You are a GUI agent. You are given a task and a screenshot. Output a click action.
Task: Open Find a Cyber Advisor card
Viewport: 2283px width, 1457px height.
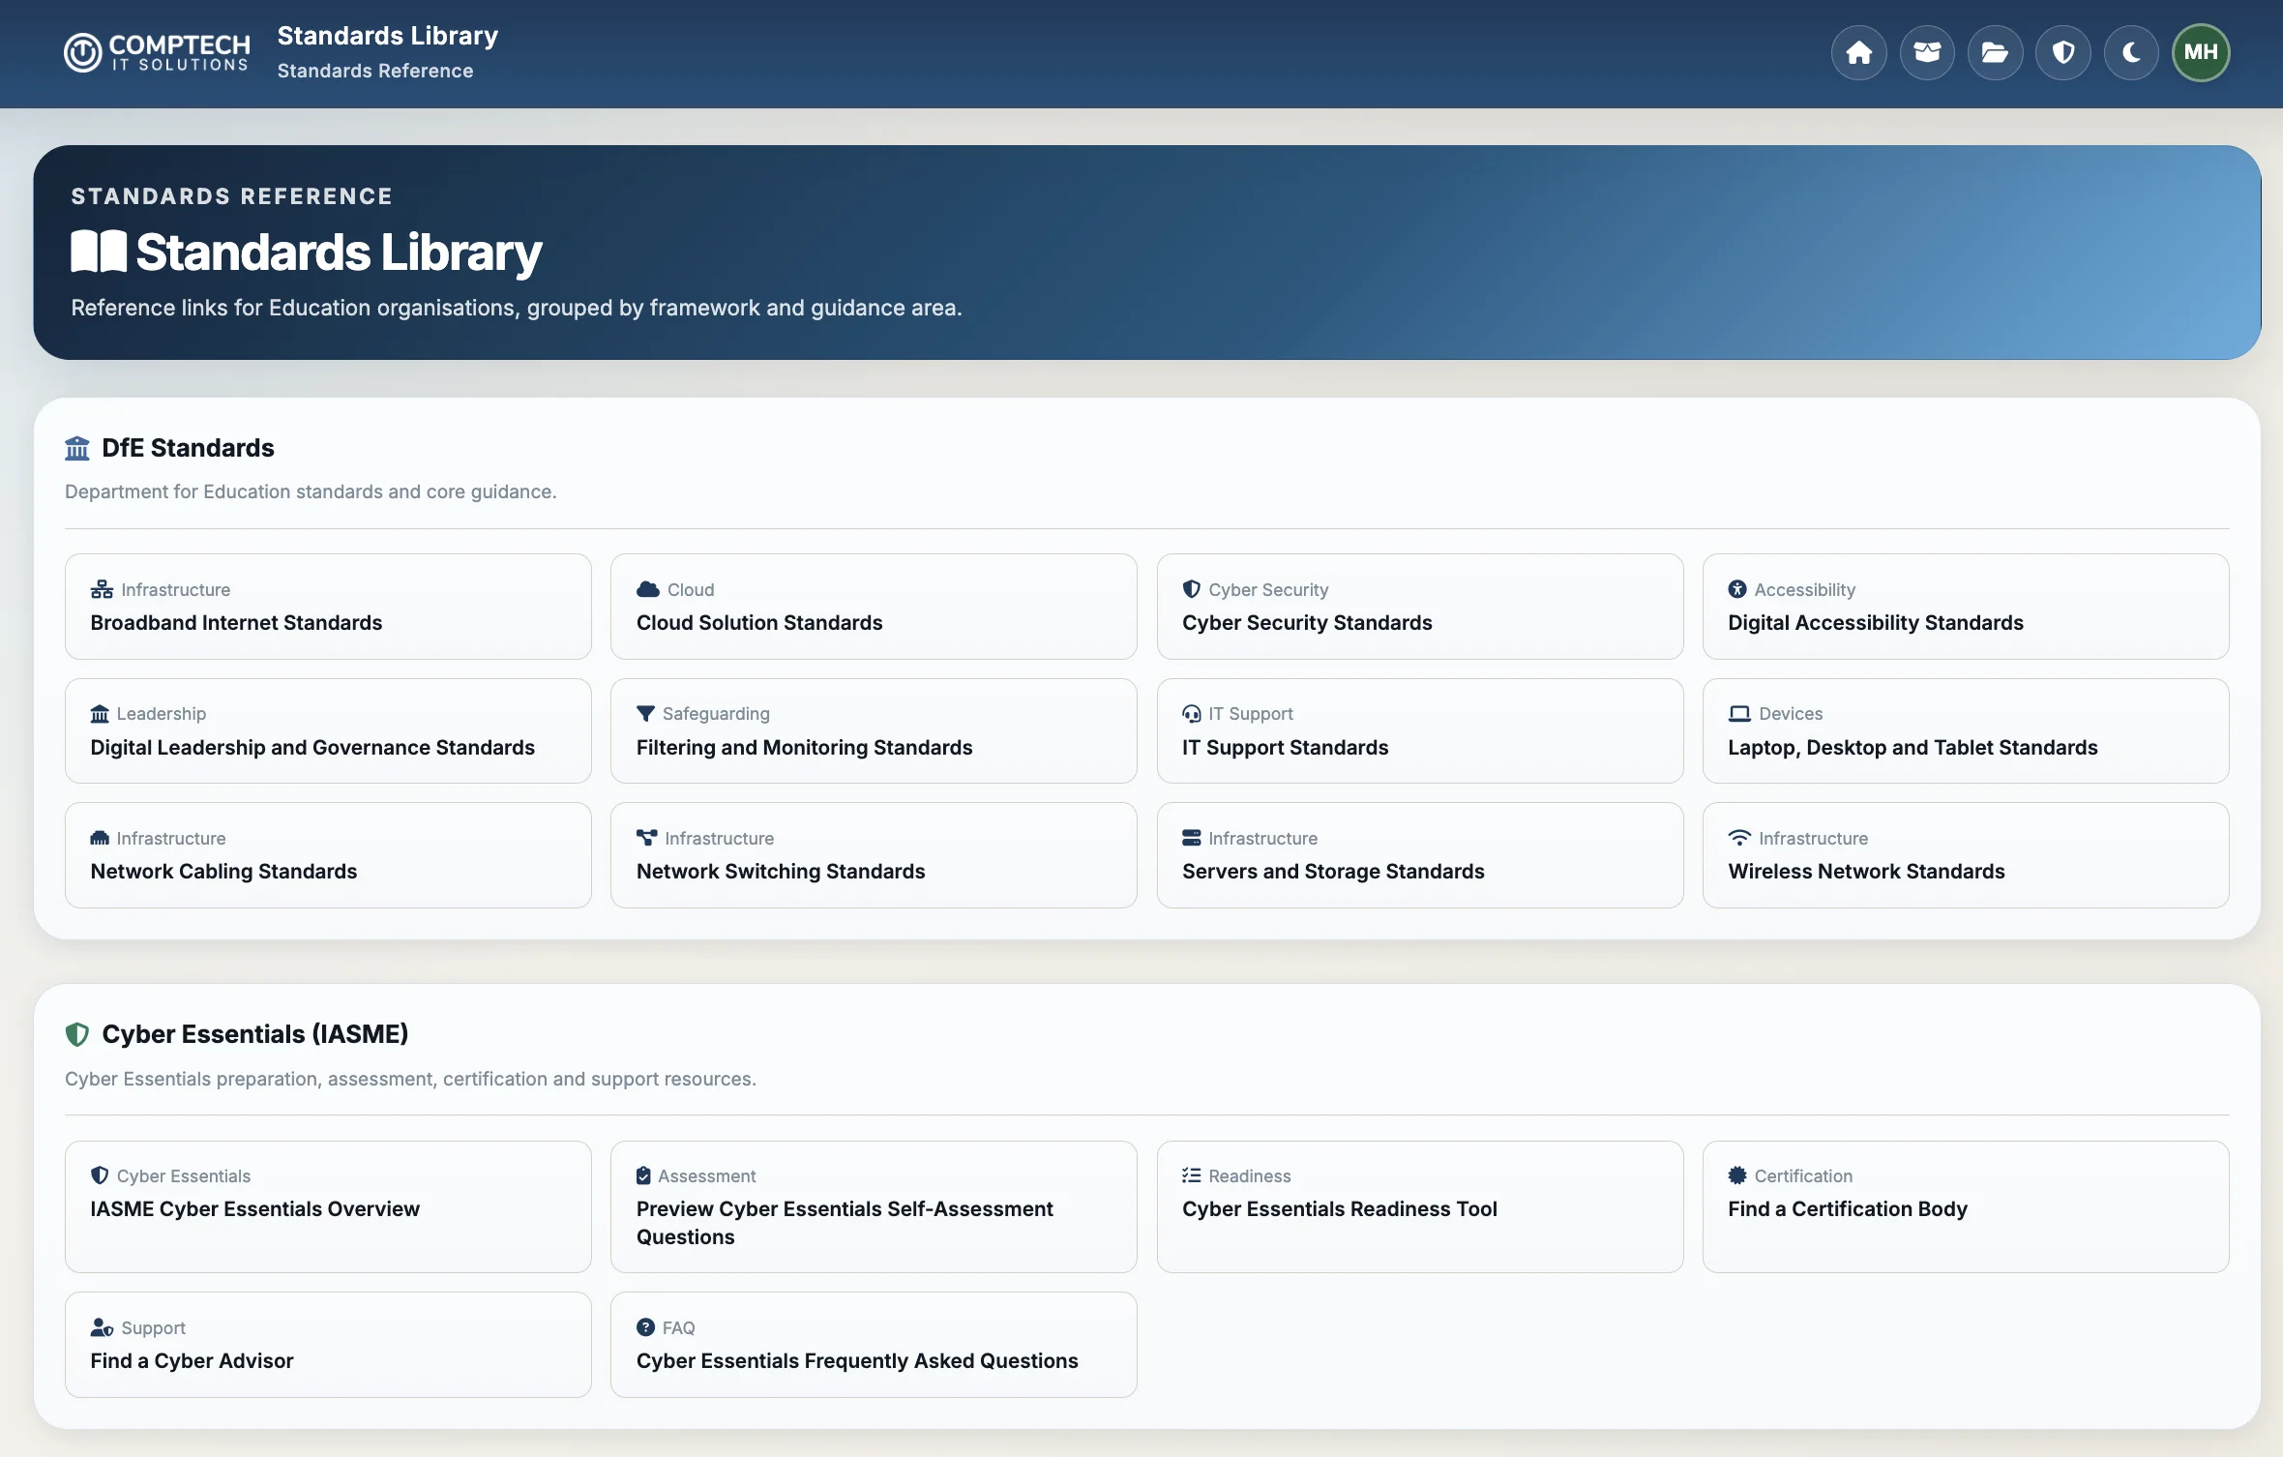click(328, 1345)
